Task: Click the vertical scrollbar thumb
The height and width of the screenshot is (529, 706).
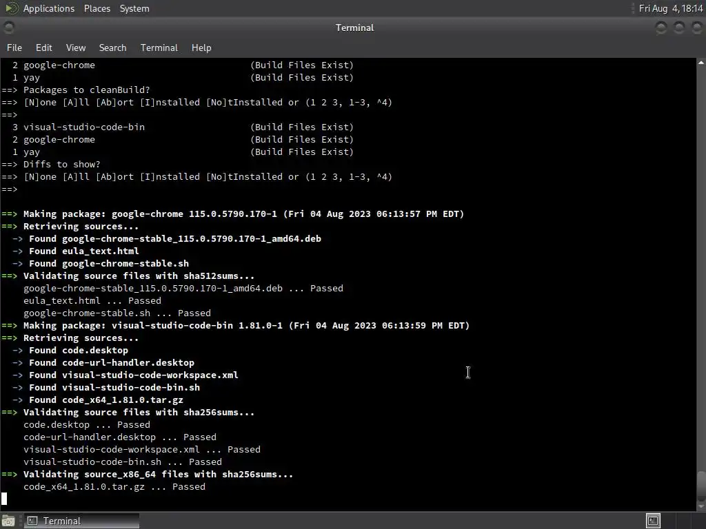Action: (x=701, y=485)
